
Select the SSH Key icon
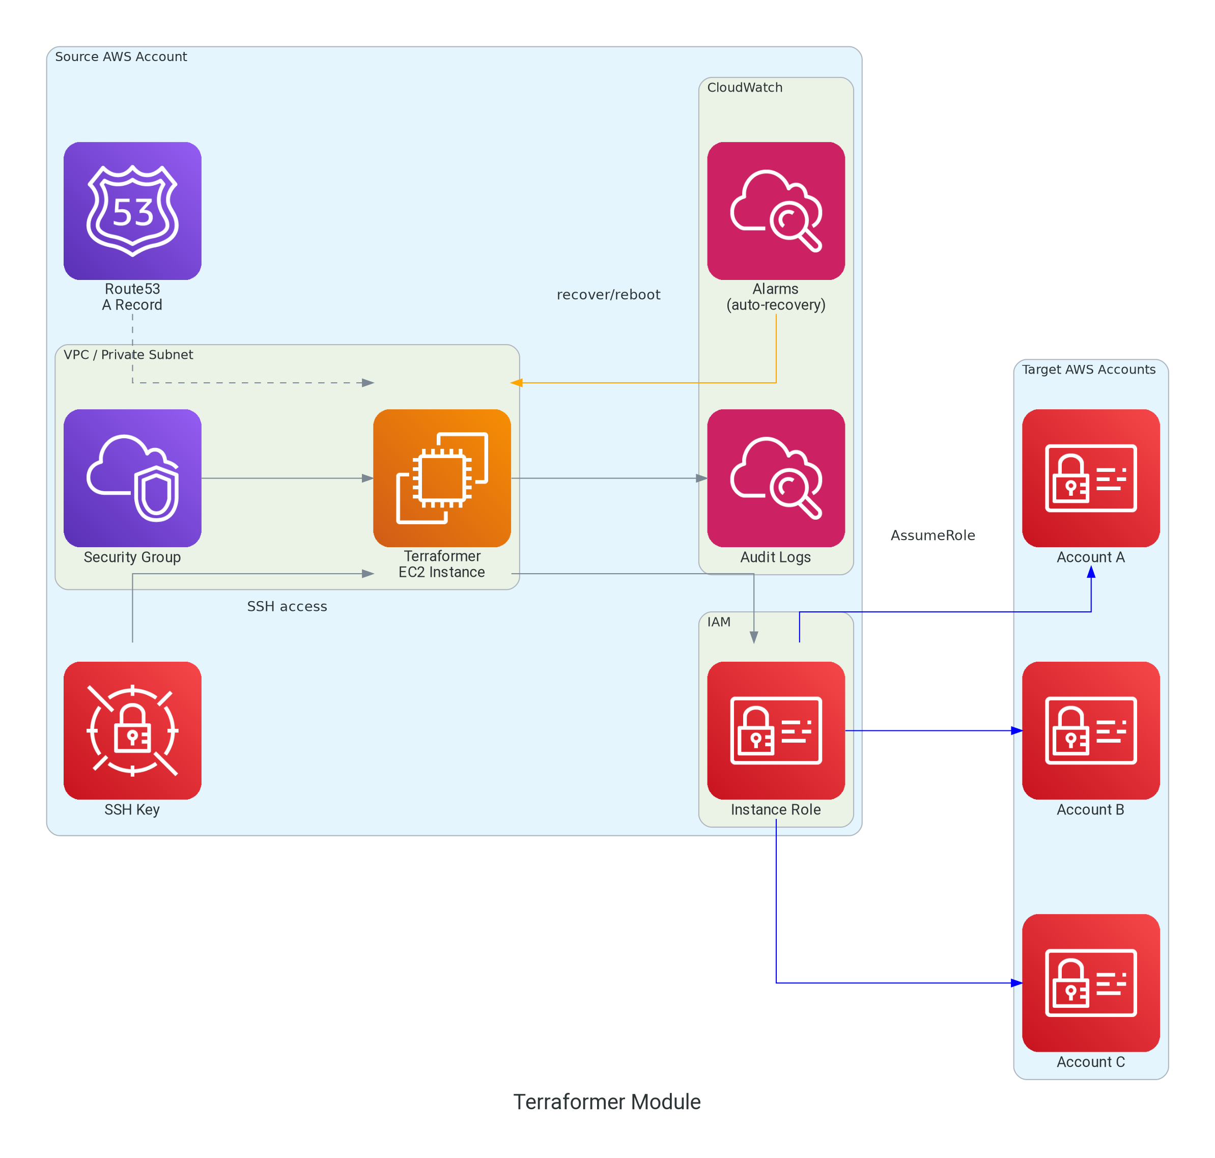132,730
